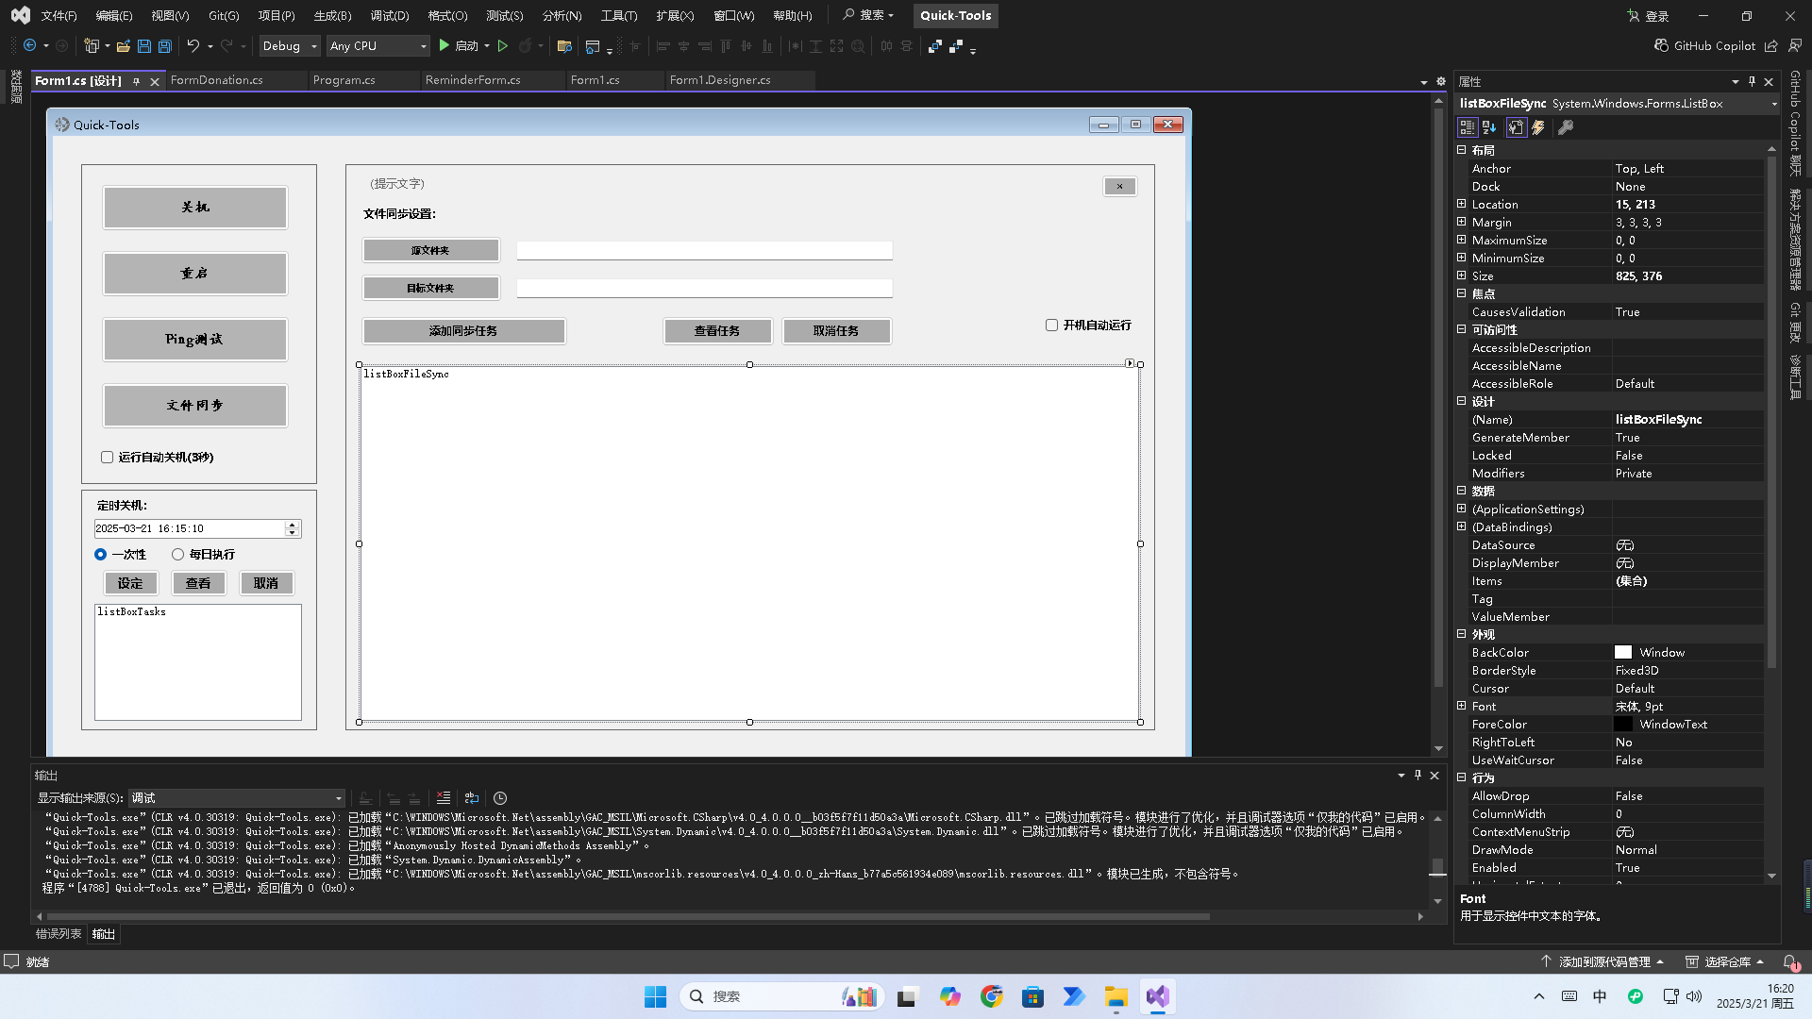The image size is (1812, 1019).
Task: Open the Events view in Properties window
Action: click(x=1538, y=127)
